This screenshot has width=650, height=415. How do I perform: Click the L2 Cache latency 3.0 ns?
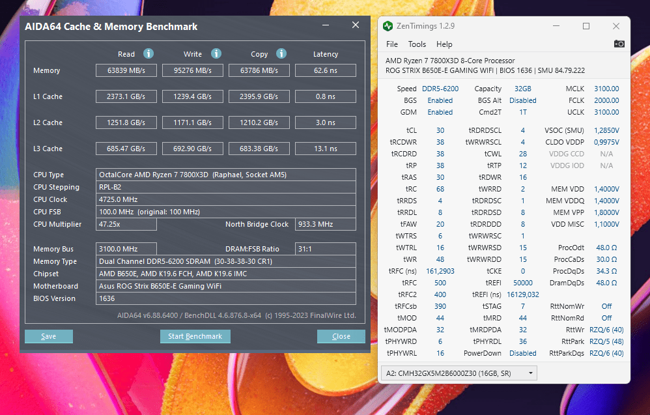point(326,122)
